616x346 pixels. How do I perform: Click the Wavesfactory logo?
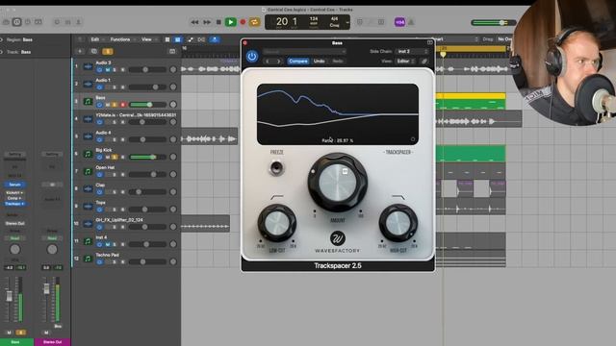point(337,238)
